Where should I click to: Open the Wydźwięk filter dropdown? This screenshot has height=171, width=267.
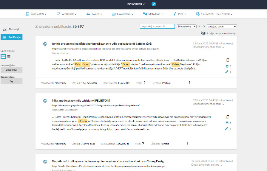(x=67, y=14)
